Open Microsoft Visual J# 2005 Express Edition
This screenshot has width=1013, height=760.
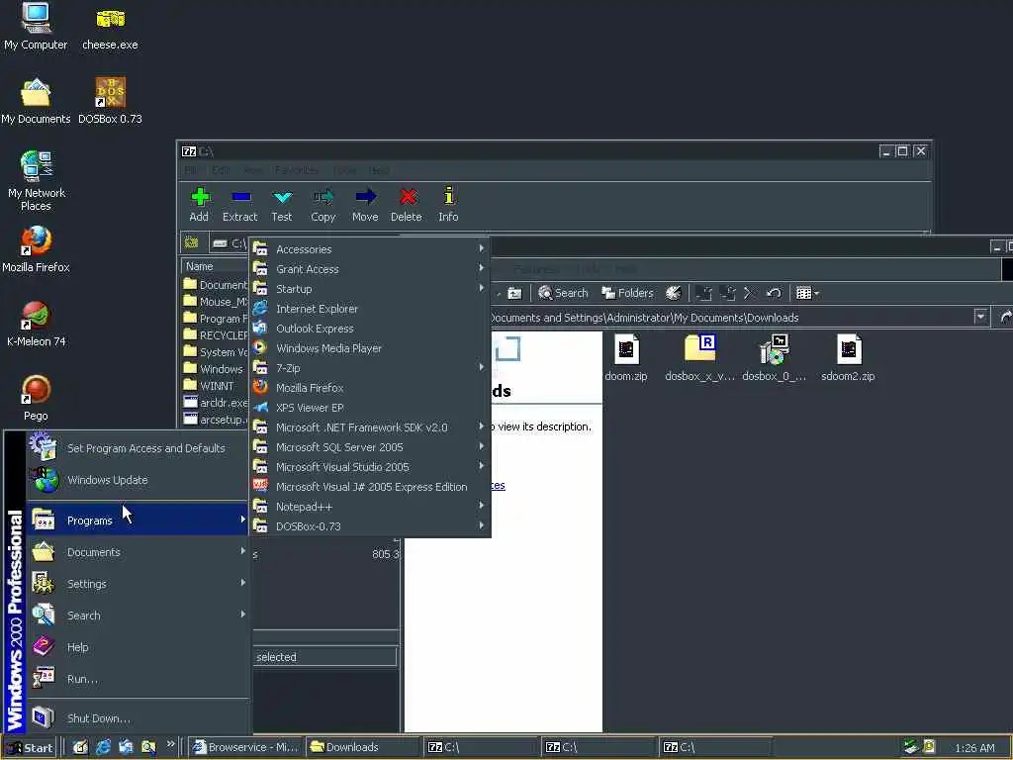(x=370, y=487)
